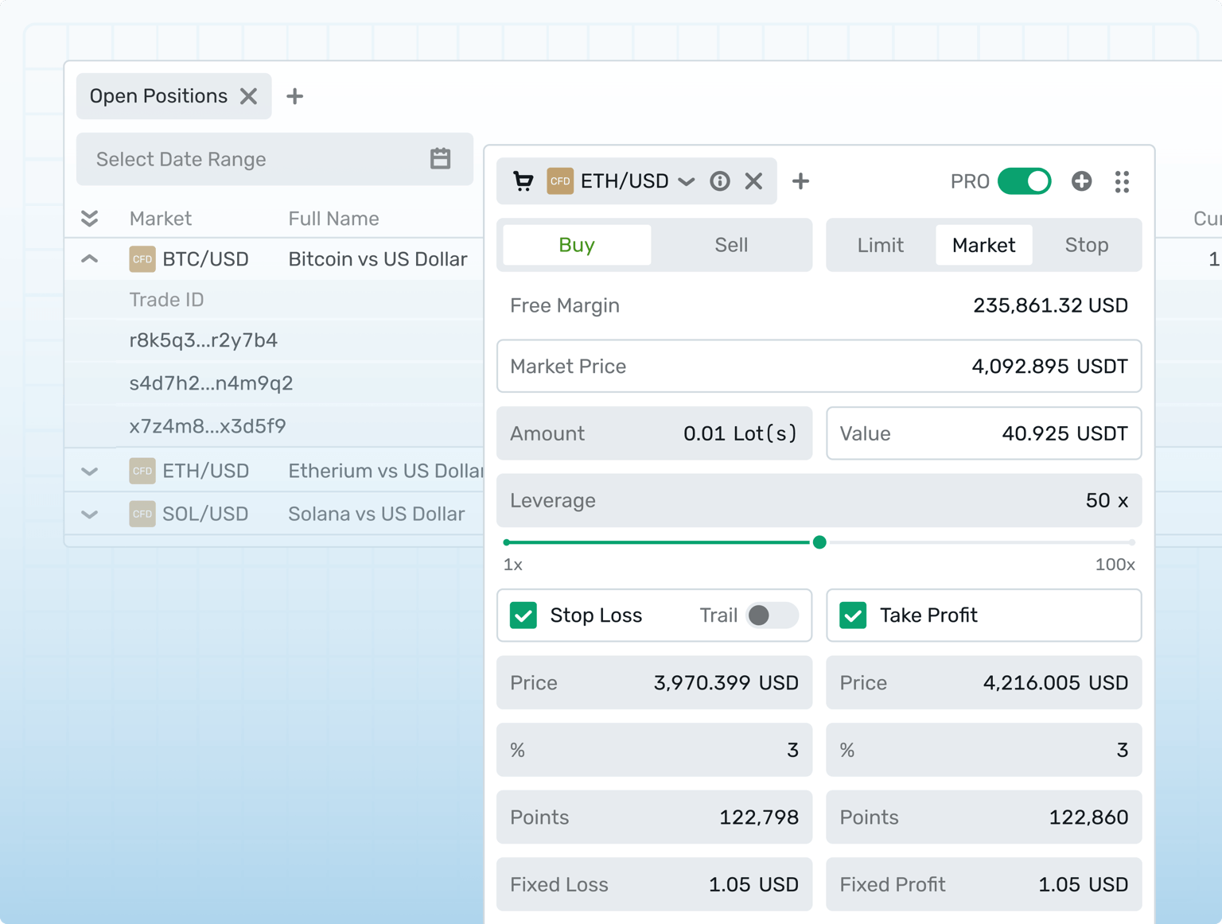The width and height of the screenshot is (1222, 924).
Task: Click the Amount lots input field
Action: click(655, 433)
